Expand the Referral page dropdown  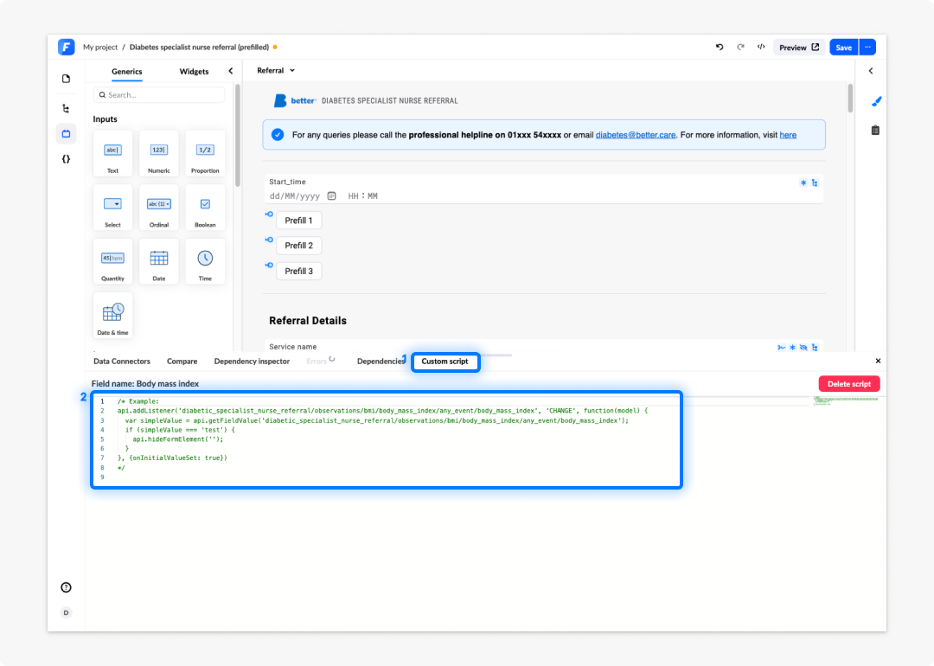click(x=276, y=70)
